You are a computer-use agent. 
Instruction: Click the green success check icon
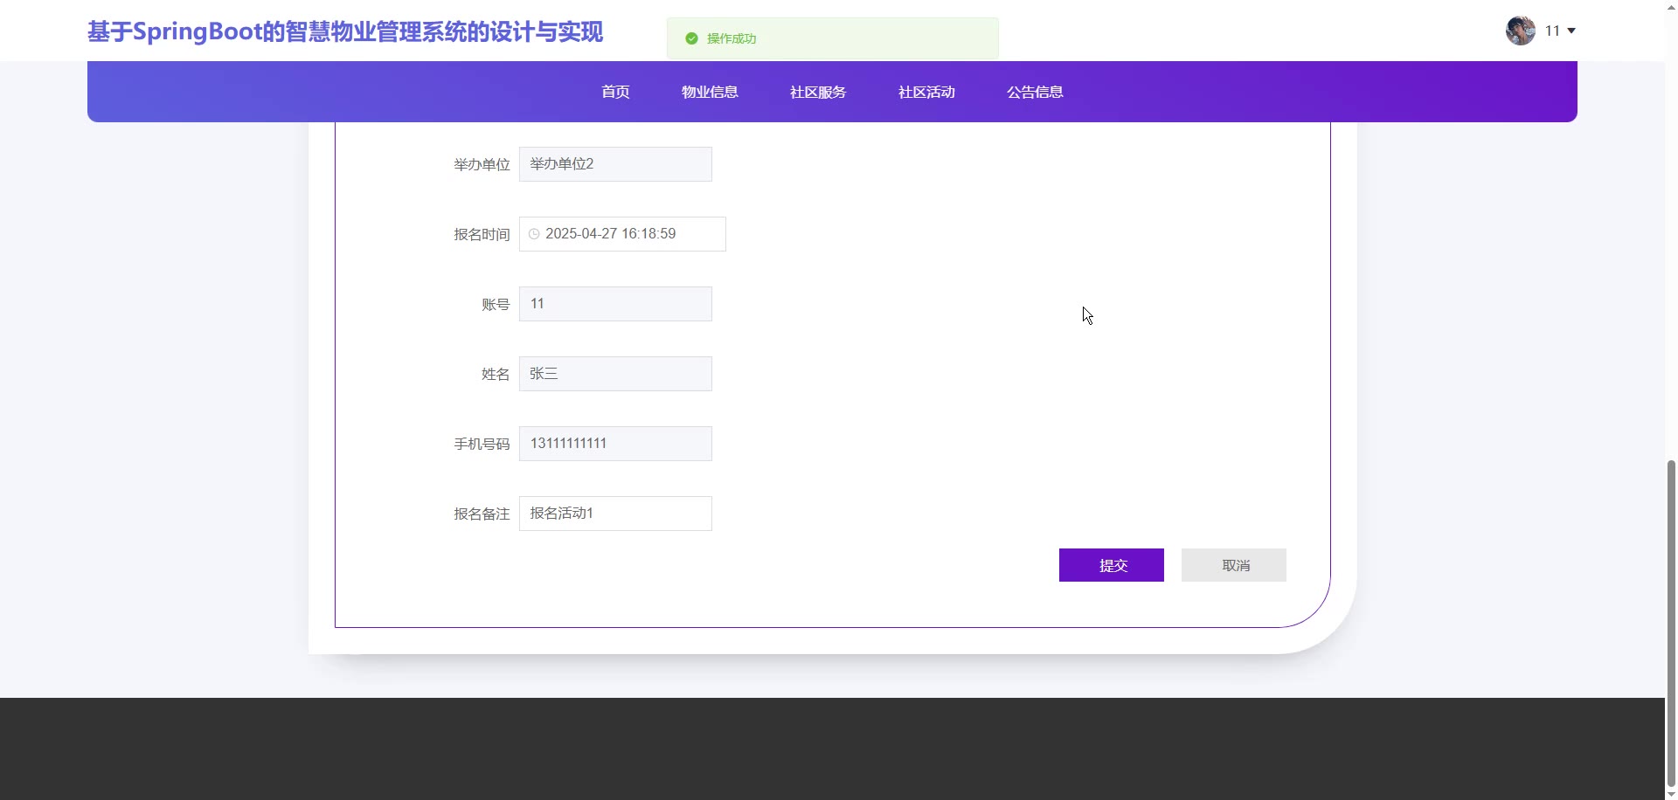point(691,38)
